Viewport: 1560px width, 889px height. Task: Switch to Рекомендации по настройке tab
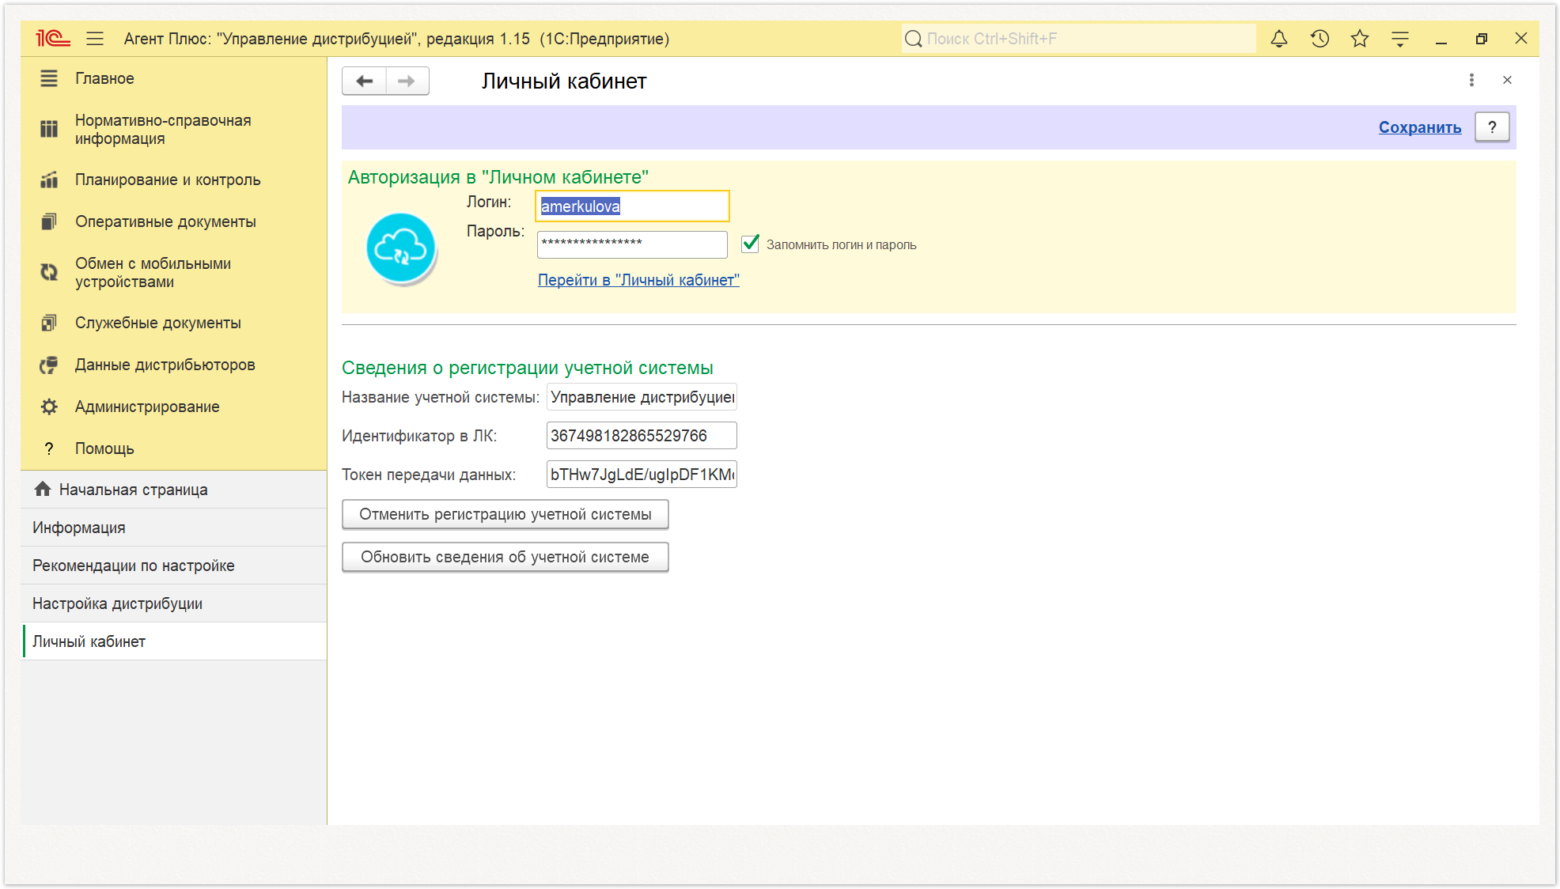(174, 566)
